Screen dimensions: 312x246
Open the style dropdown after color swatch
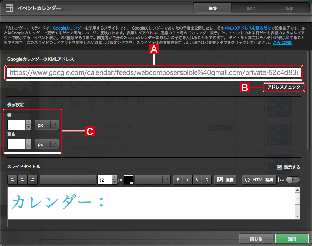153,180
